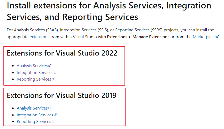224x129 pixels.
Task: Open Integration Services link for Visual Studio 2022
Action: pyautogui.click(x=35, y=73)
